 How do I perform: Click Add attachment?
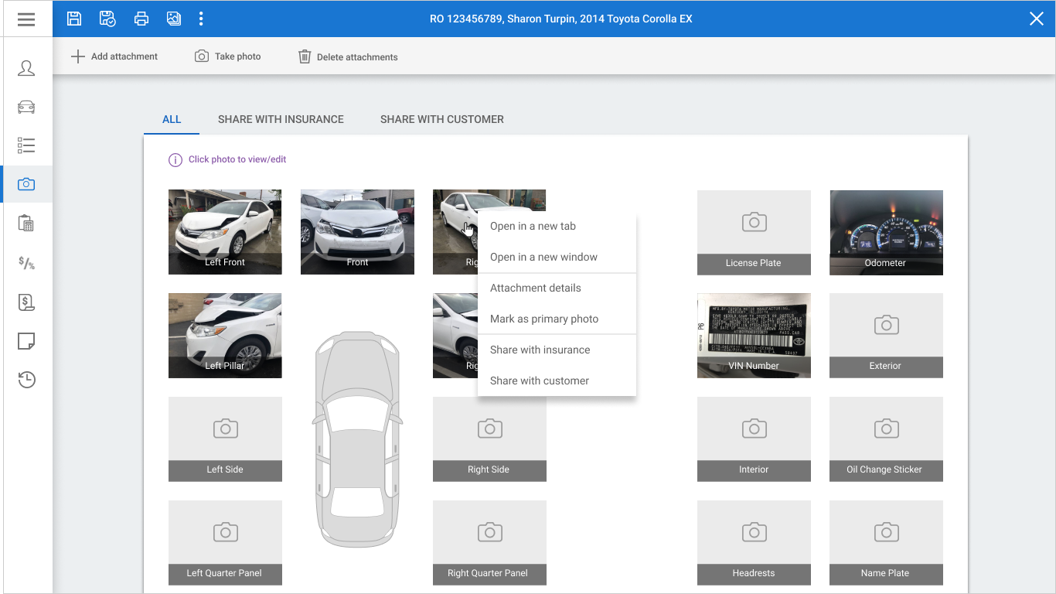114,56
